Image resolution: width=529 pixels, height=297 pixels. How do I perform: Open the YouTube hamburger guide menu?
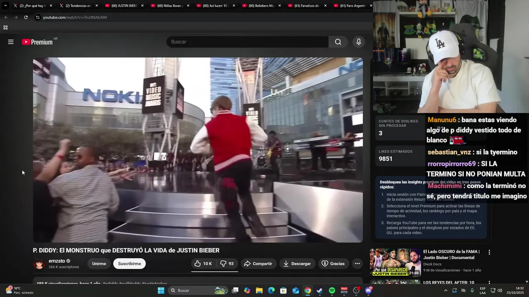click(11, 42)
